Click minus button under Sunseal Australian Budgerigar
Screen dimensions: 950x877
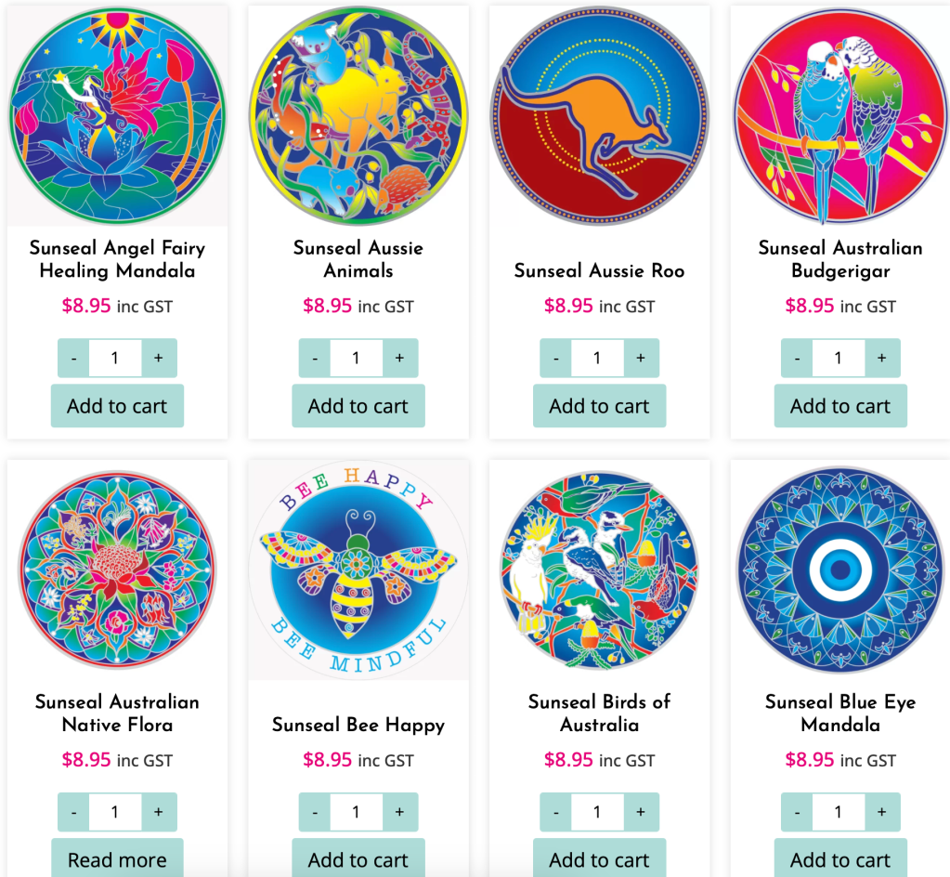tap(798, 359)
